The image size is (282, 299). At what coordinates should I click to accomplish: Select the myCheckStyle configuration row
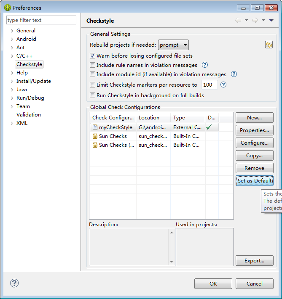[154, 127]
